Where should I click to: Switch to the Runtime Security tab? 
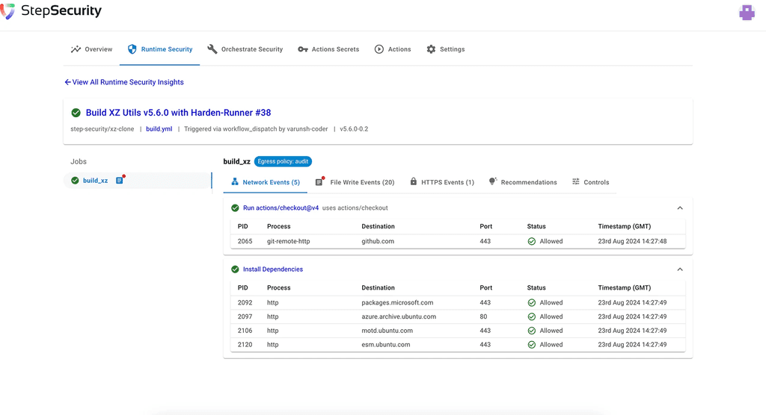click(160, 49)
